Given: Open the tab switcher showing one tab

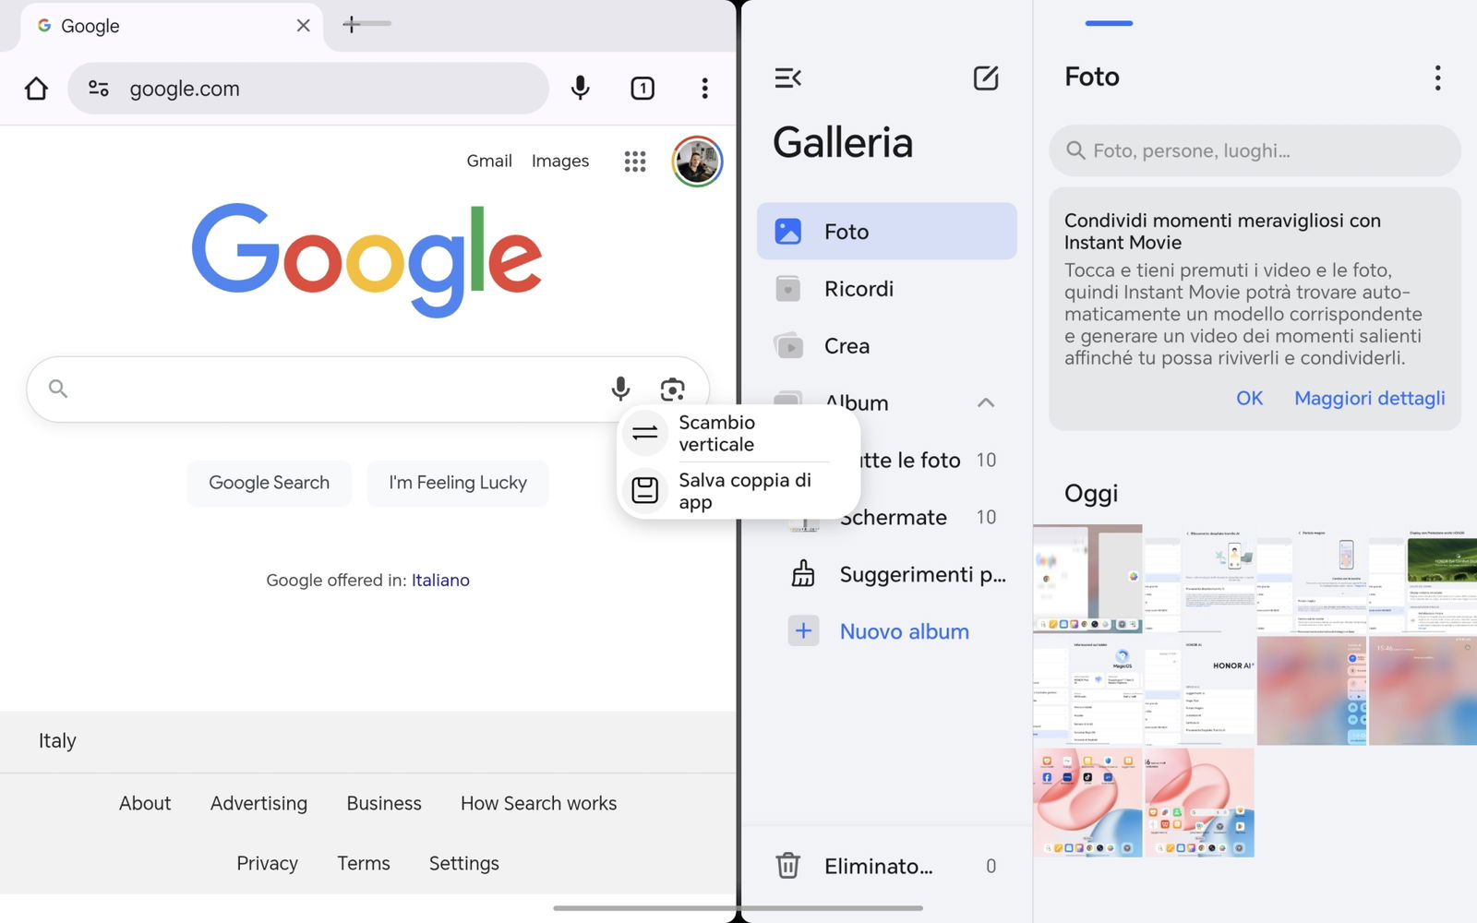Looking at the screenshot, I should [642, 89].
